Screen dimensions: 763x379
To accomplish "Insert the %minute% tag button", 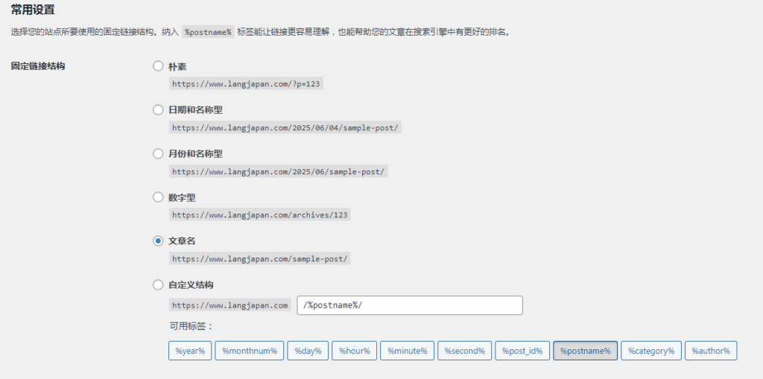I will [x=407, y=351].
